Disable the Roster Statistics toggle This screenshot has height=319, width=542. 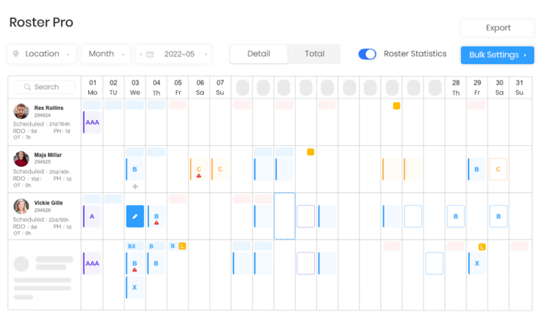tap(367, 54)
